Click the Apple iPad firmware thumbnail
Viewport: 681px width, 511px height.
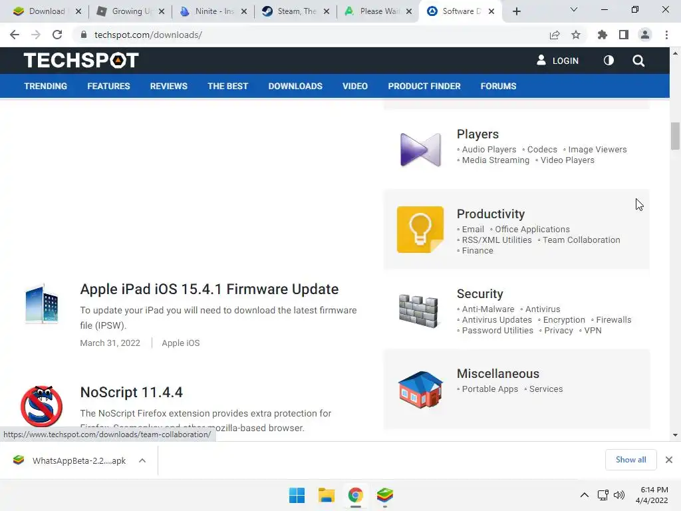(42, 304)
